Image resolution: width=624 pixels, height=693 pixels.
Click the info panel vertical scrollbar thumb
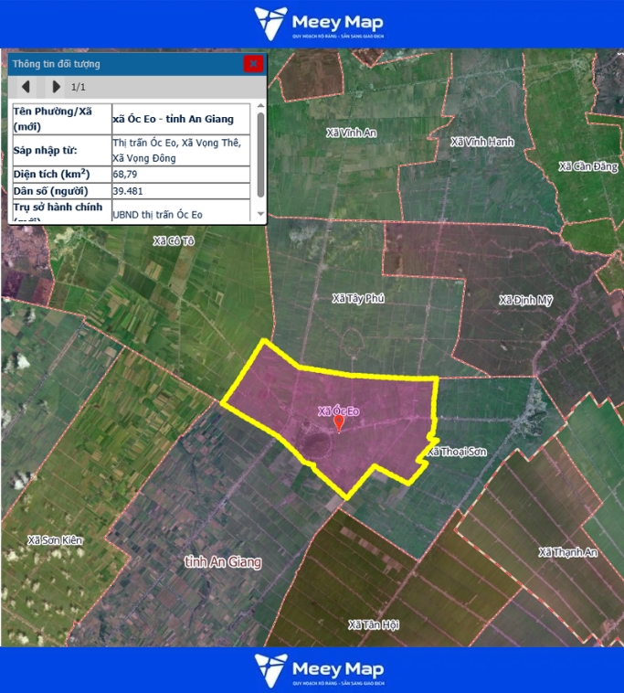(260, 154)
